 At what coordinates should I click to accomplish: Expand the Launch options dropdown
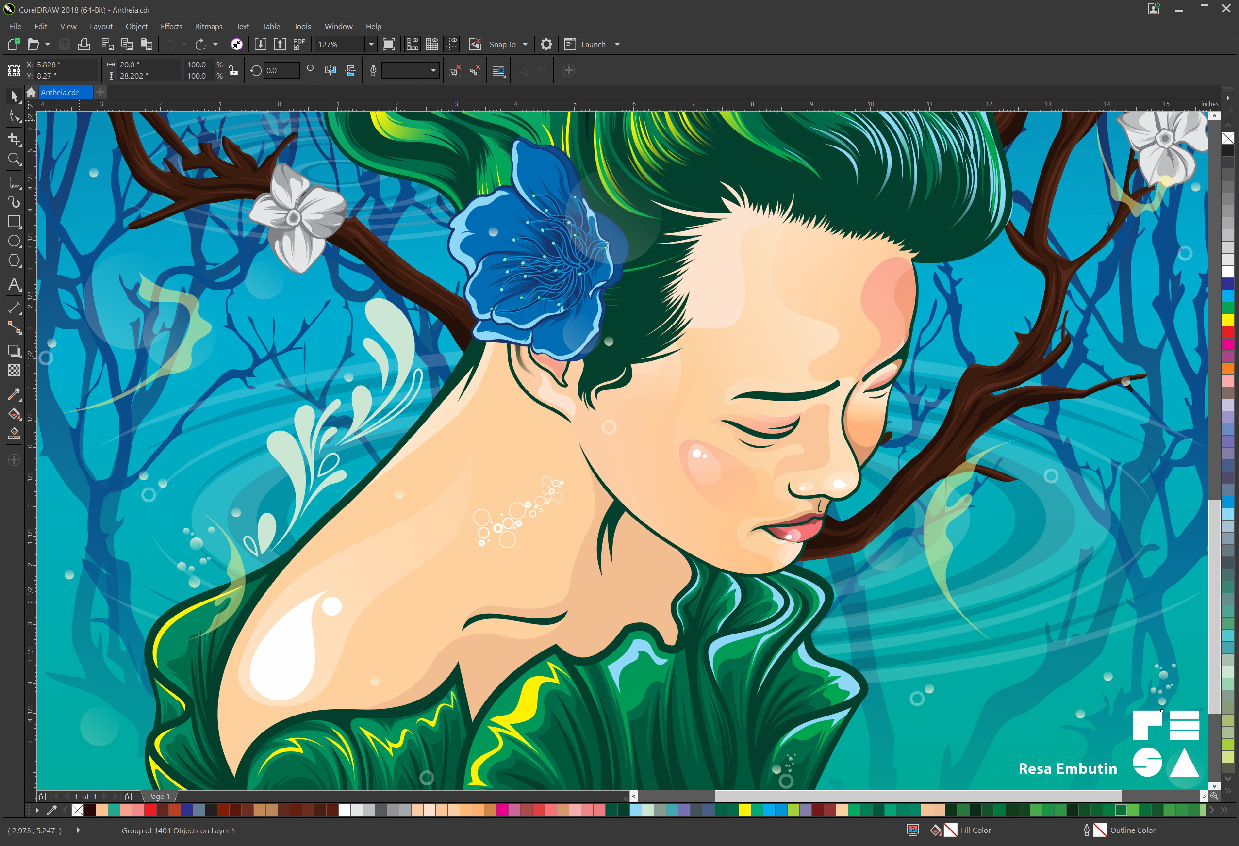click(617, 44)
